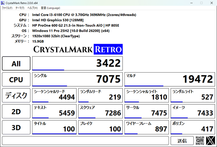The width and height of the screenshot is (217, 147).
Task: Open the ヘルプ(H) menu
Action: coord(33,8)
